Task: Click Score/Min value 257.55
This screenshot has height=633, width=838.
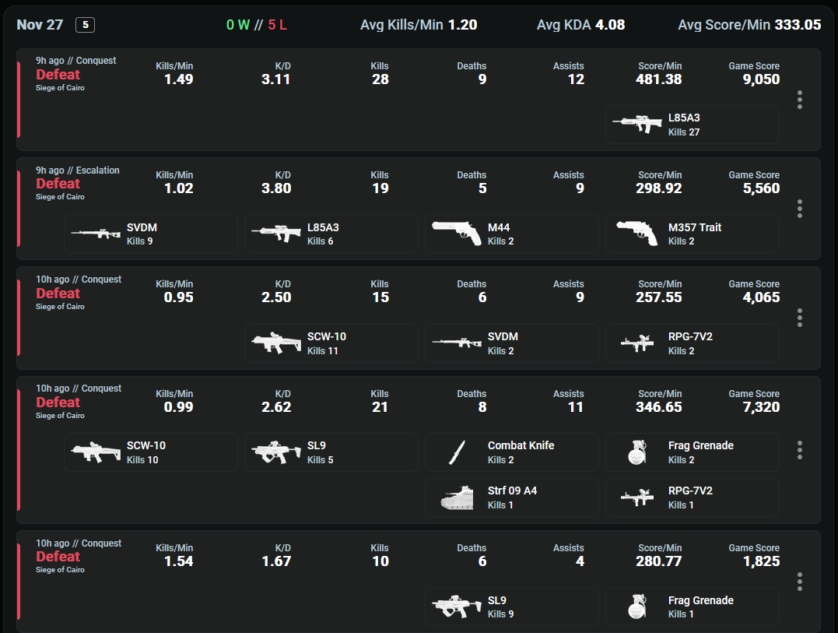Action: click(658, 297)
